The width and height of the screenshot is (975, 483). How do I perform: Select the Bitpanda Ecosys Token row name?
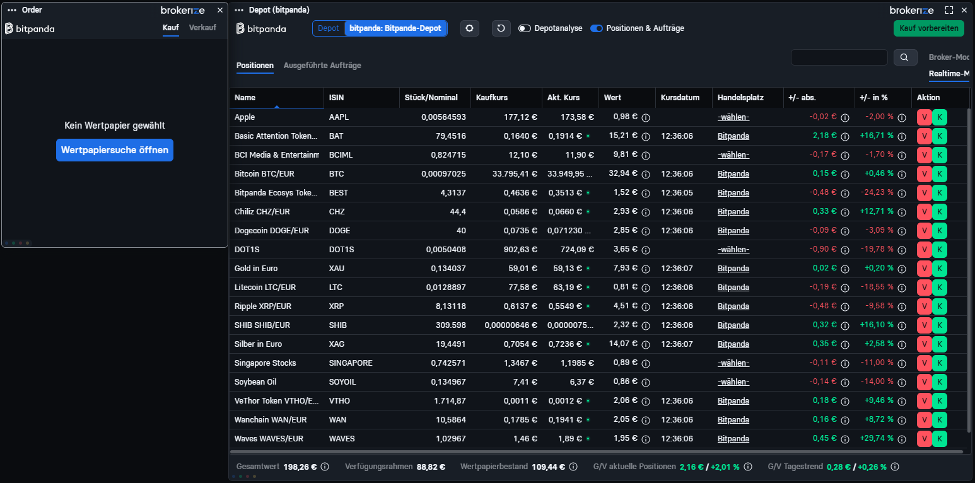coord(277,193)
